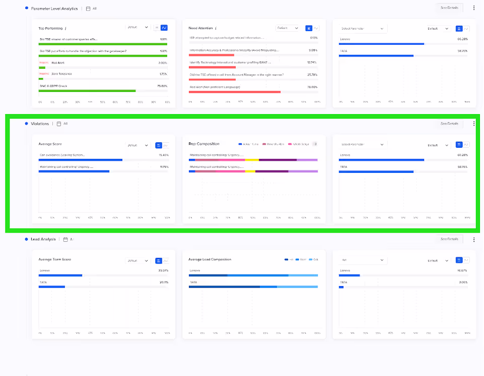Viewport: 484px width, 376px height.
Task: Select bar view icon in Need Attention card
Action: [309, 28]
